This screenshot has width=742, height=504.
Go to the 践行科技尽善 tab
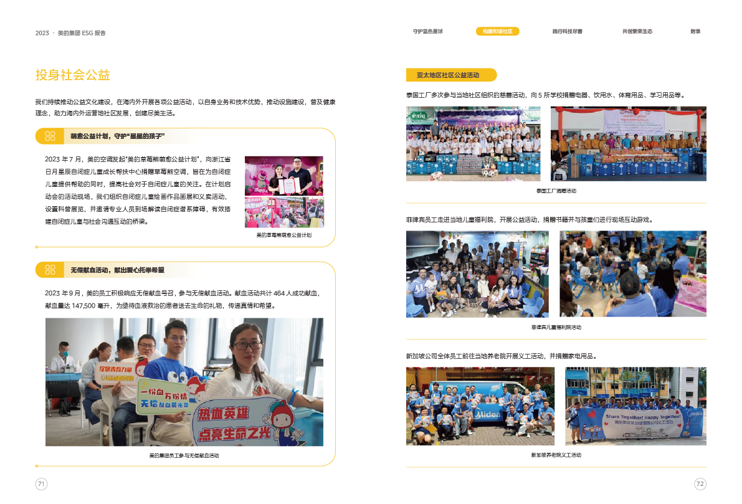(x=567, y=31)
